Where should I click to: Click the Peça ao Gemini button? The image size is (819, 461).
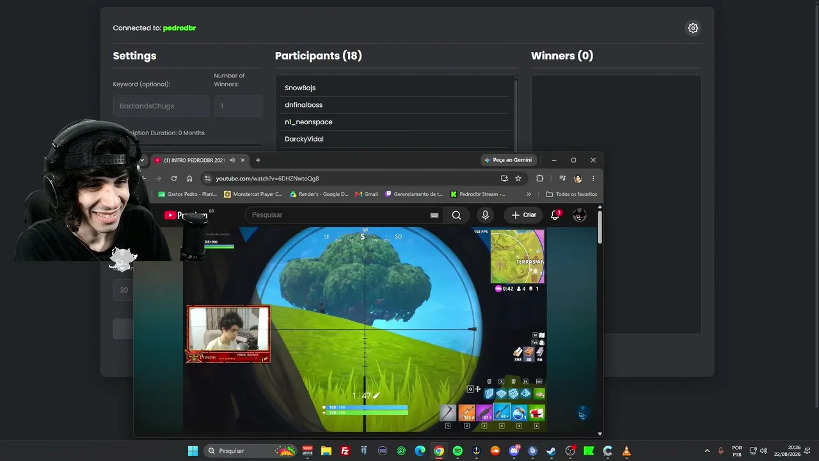[x=508, y=160]
